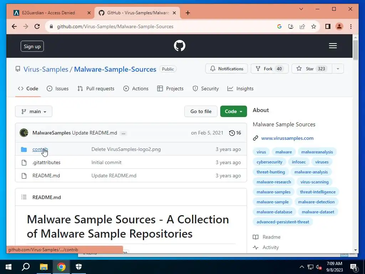Image resolution: width=365 pixels, height=274 pixels.
Task: Open the Projects tab
Action: 170,88
